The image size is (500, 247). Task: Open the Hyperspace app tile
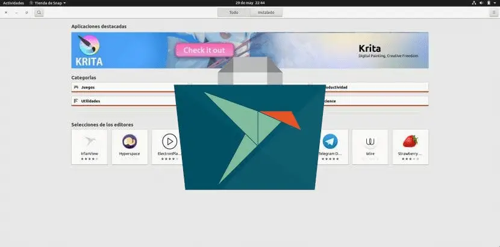130,146
